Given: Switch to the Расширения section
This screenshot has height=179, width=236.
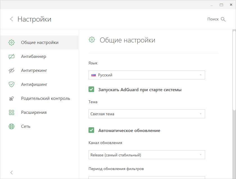Looking at the screenshot, I should (x=34, y=112).
